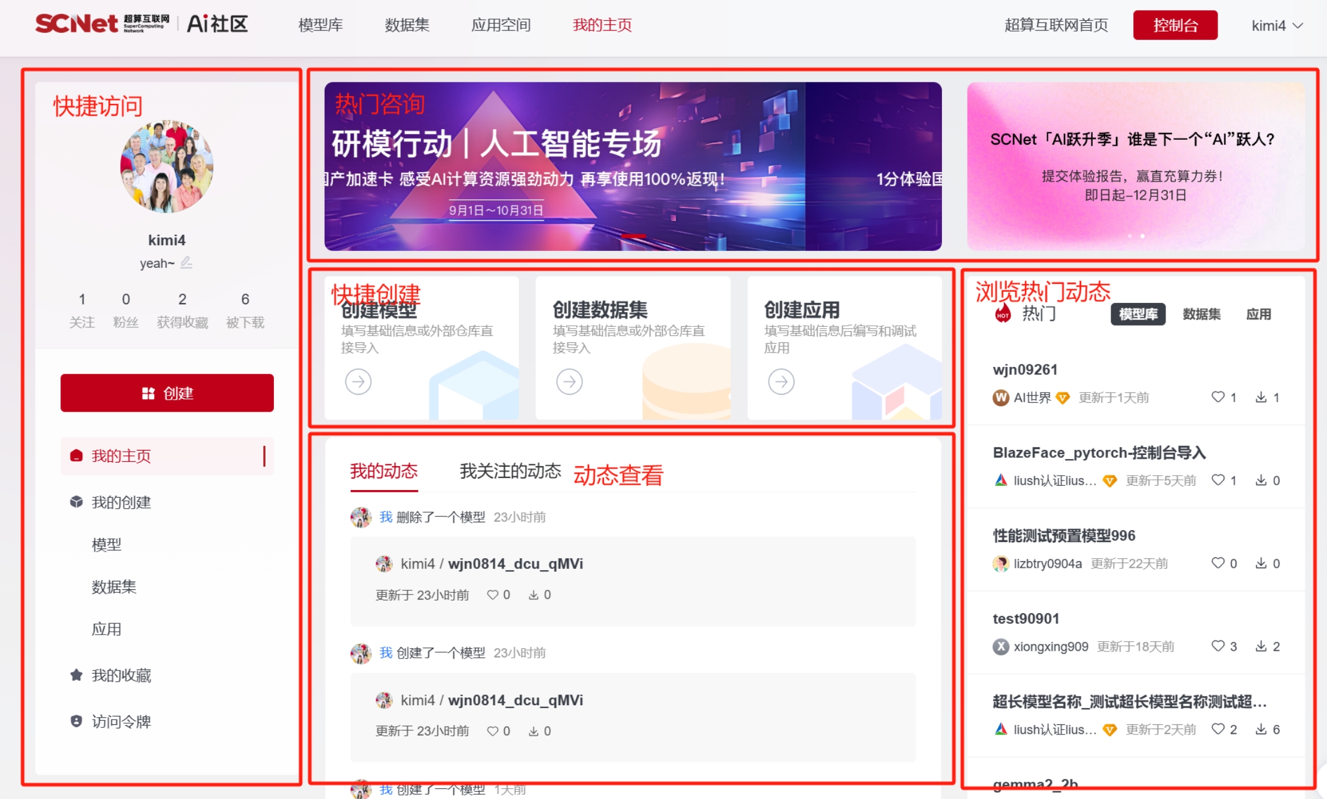Open the 数据集 navigation item in header
The image size is (1327, 799).
click(407, 25)
